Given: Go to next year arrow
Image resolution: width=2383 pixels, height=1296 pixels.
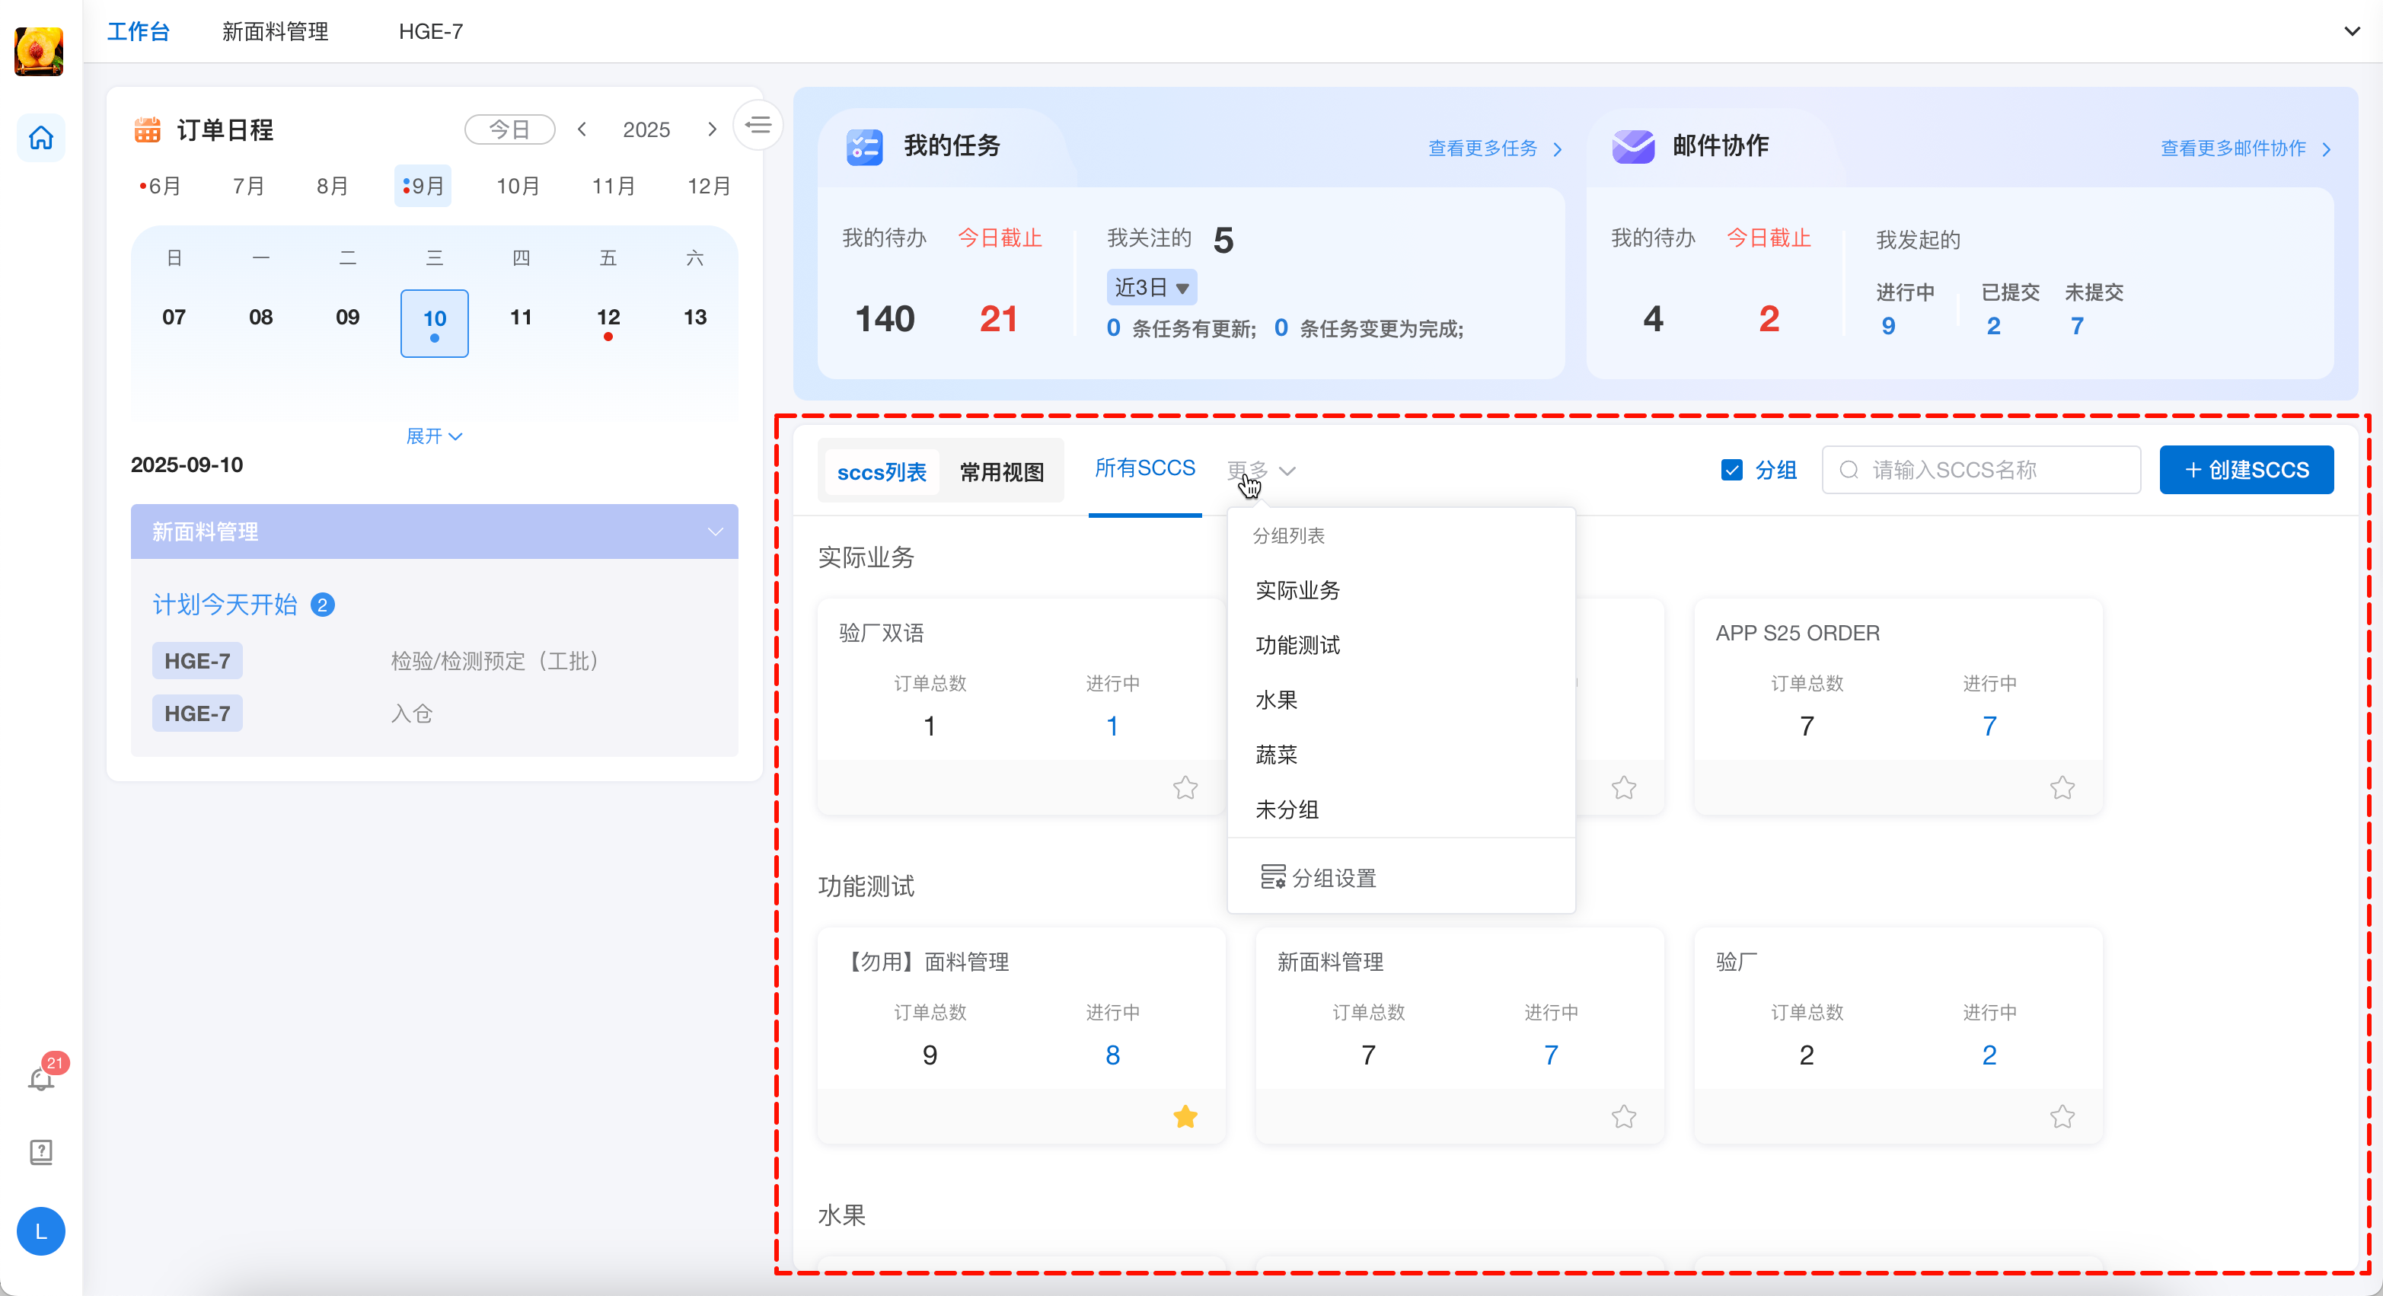Looking at the screenshot, I should 711,129.
